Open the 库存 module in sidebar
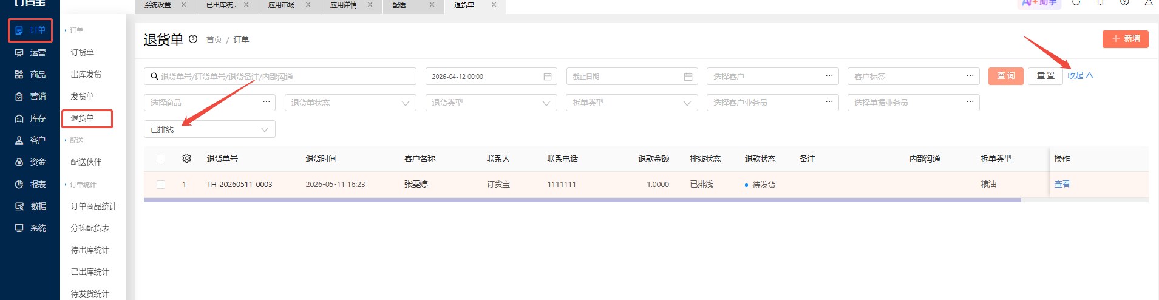 tap(30, 118)
